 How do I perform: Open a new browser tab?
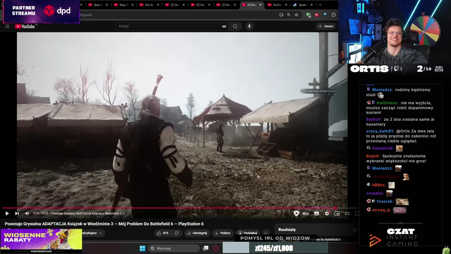320,5
